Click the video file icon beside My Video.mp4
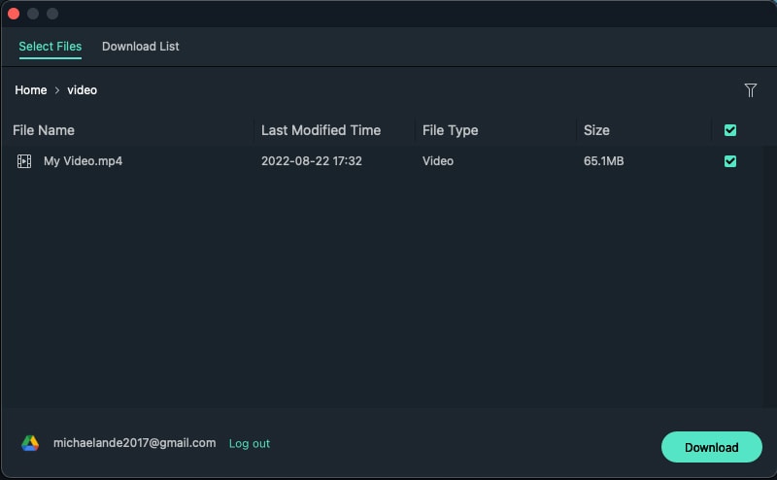Viewport: 777px width, 480px height. pos(24,161)
